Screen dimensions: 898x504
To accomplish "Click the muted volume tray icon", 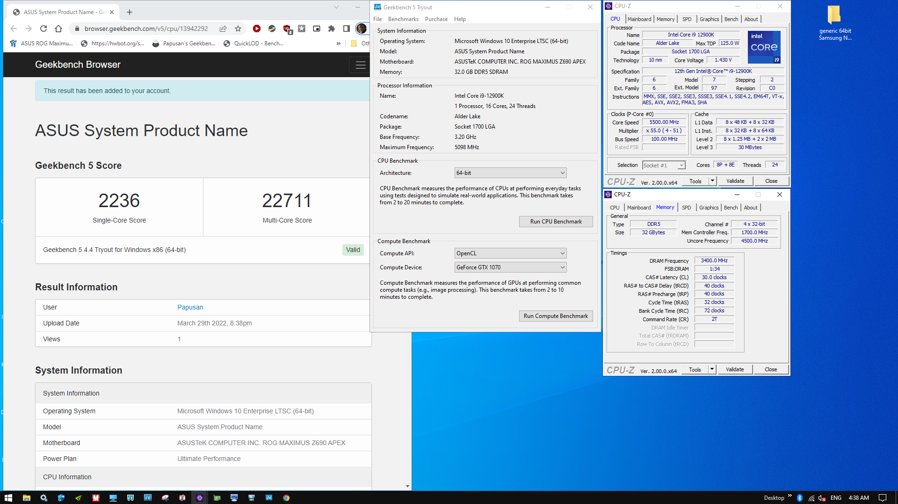I will pyautogui.click(x=822, y=498).
